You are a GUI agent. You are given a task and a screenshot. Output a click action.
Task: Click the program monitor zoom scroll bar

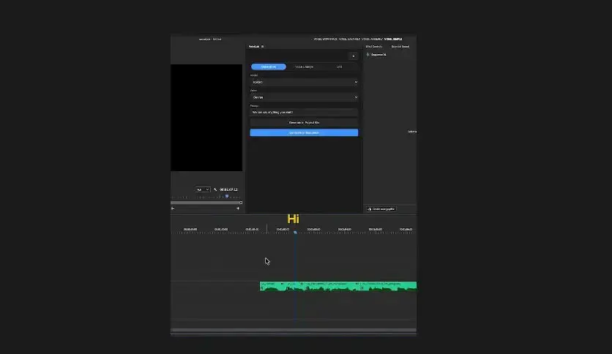[206, 203]
